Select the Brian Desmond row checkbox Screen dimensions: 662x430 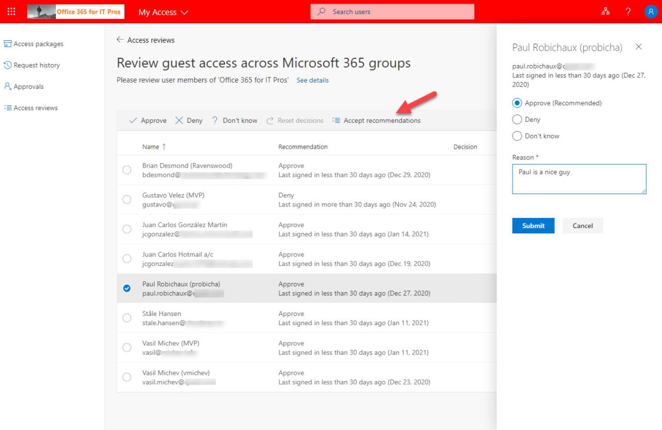(x=127, y=170)
